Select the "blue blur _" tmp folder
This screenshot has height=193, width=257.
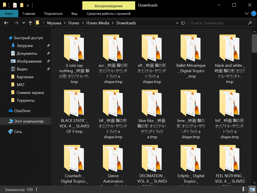(152, 114)
